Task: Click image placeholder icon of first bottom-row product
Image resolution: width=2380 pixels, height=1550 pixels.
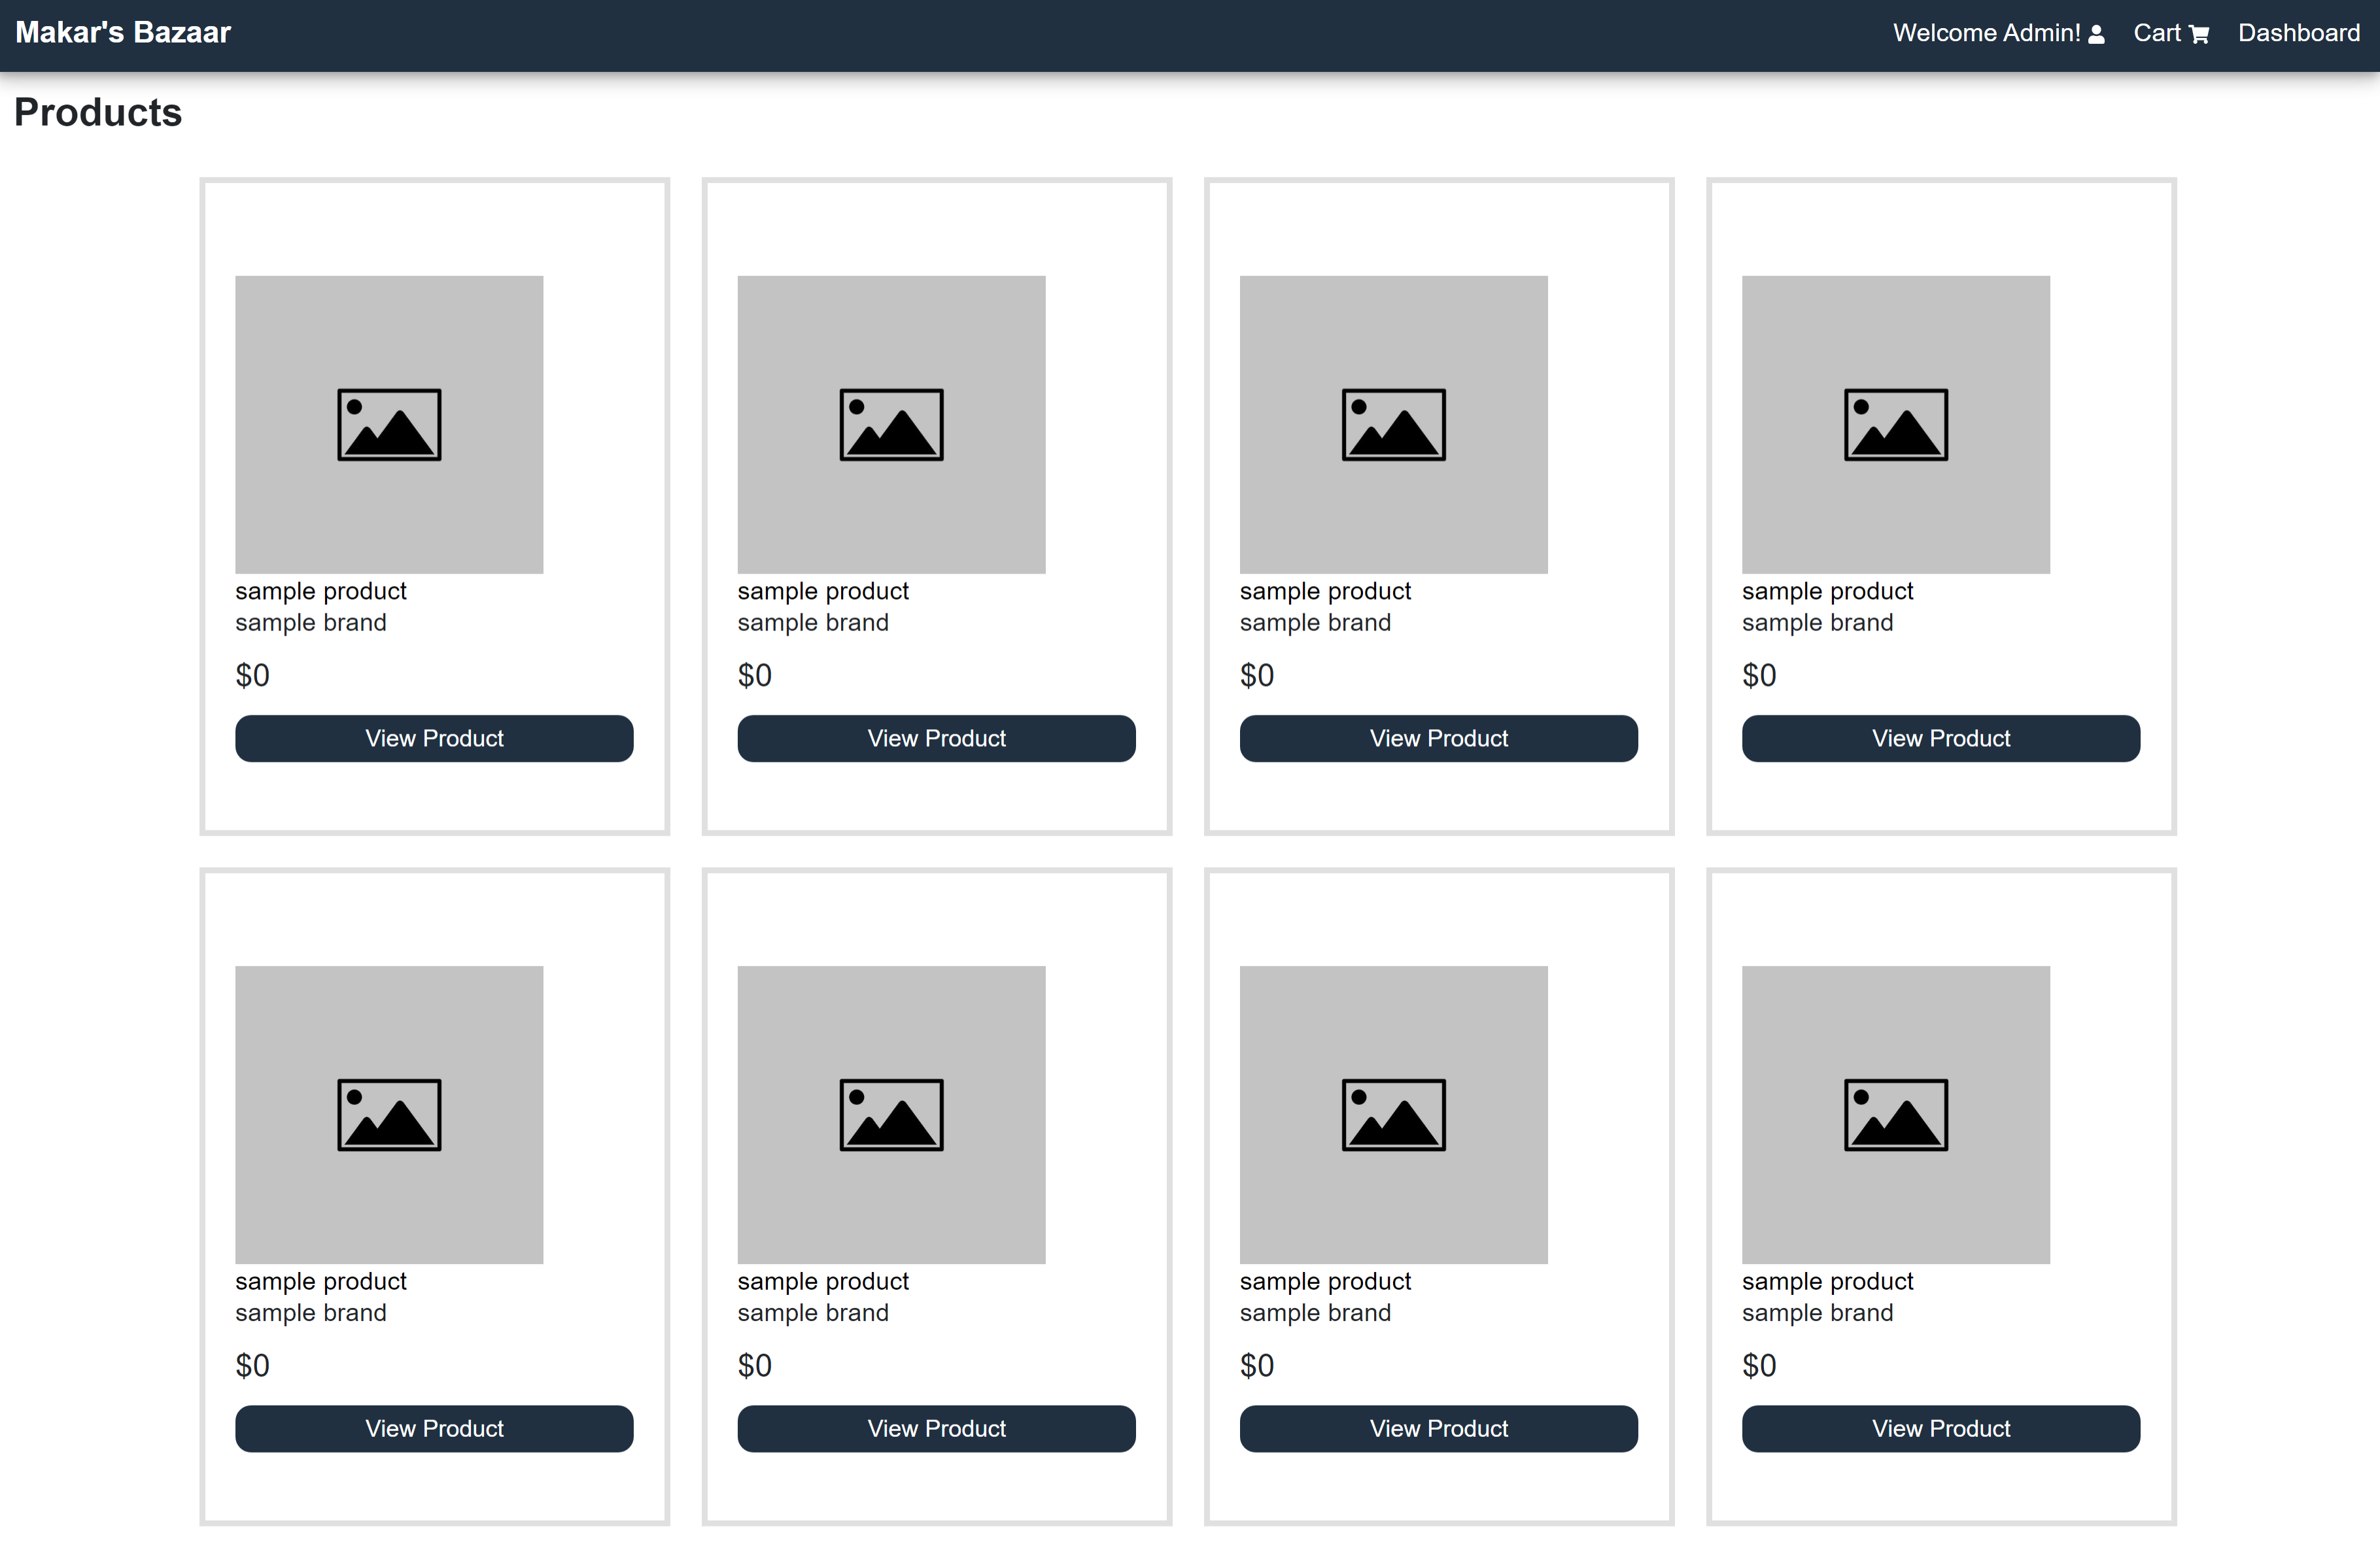Action: [x=389, y=1115]
